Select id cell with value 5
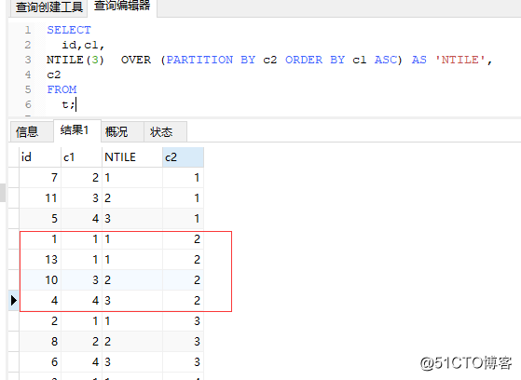Image resolution: width=521 pixels, height=380 pixels. (x=40, y=219)
